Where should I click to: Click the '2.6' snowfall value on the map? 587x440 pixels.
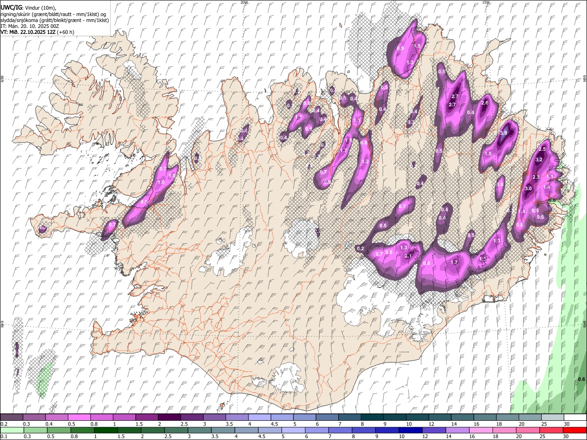click(485, 103)
